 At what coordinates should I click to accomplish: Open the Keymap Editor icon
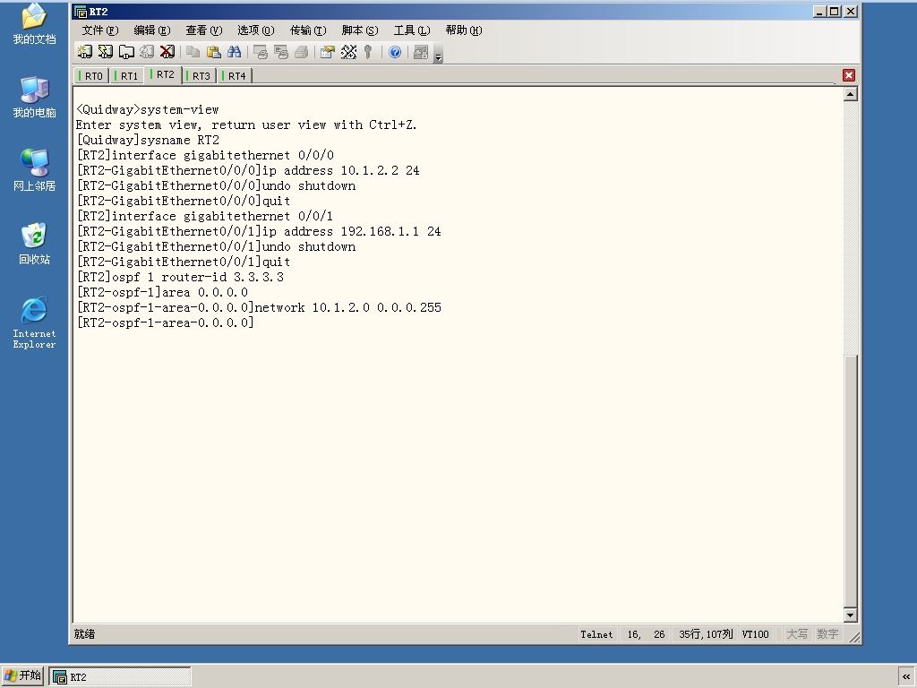348,52
